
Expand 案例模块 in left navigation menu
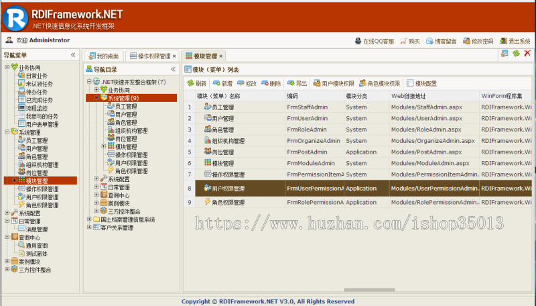(7, 261)
